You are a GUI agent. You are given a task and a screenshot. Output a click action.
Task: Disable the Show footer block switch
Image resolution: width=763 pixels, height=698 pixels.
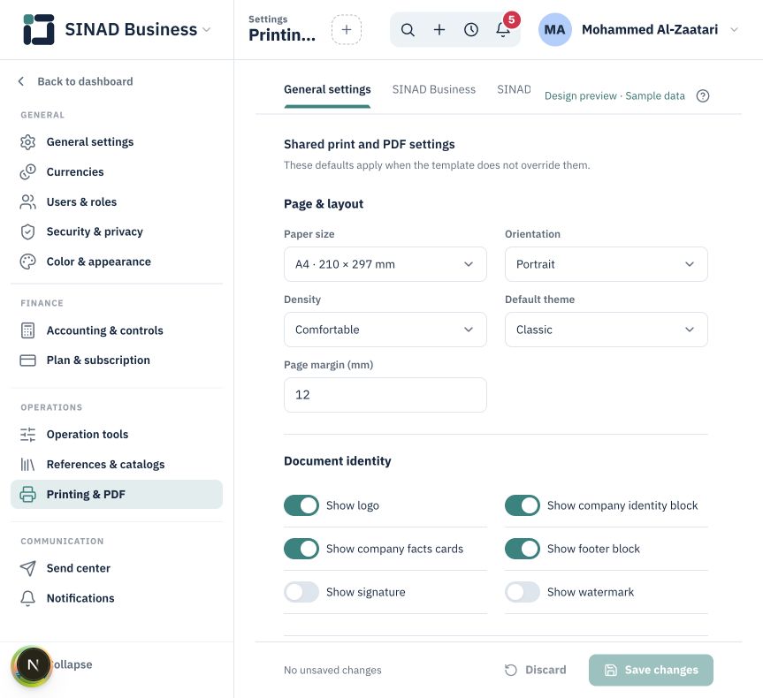pyautogui.click(x=523, y=549)
